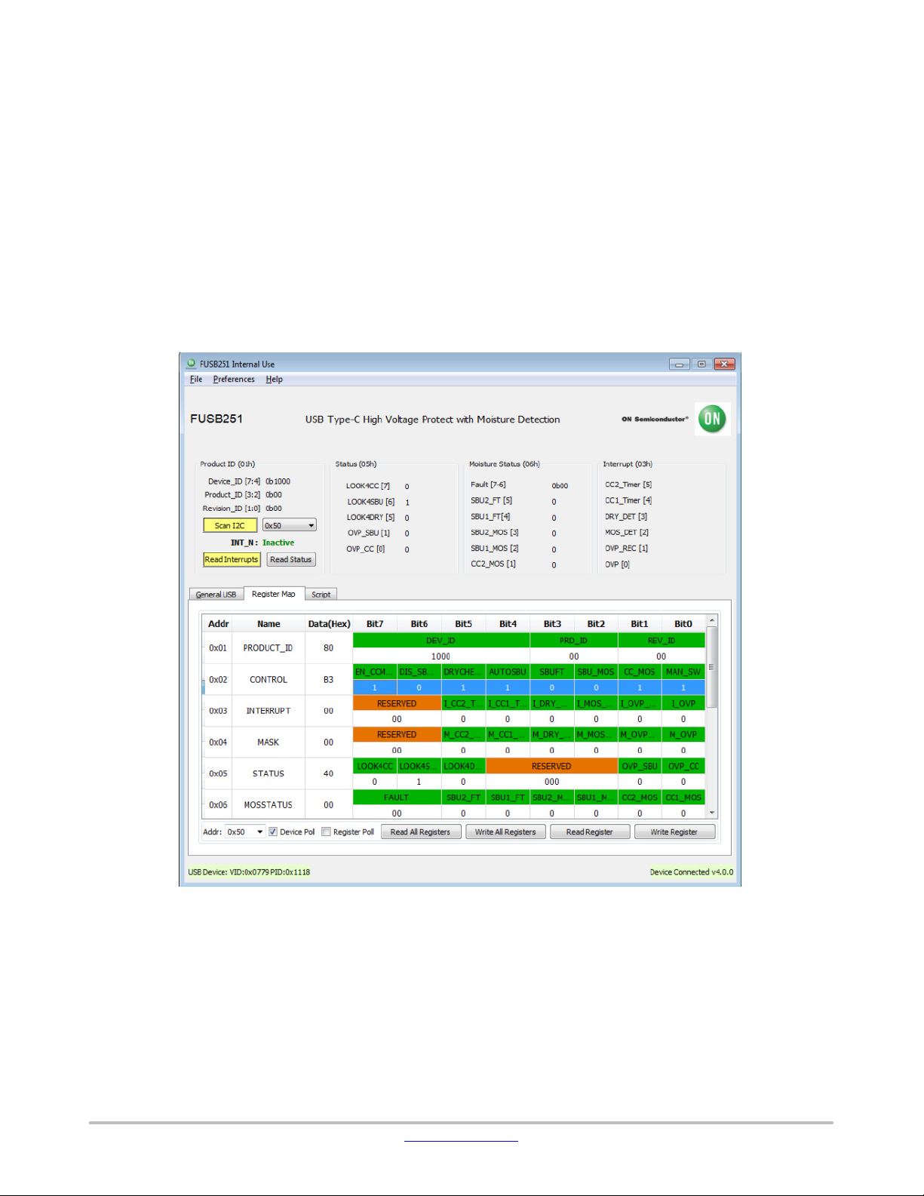Image resolution: width=924 pixels, height=1196 pixels.
Task: Click the Read Interrupts button
Action: [232, 559]
